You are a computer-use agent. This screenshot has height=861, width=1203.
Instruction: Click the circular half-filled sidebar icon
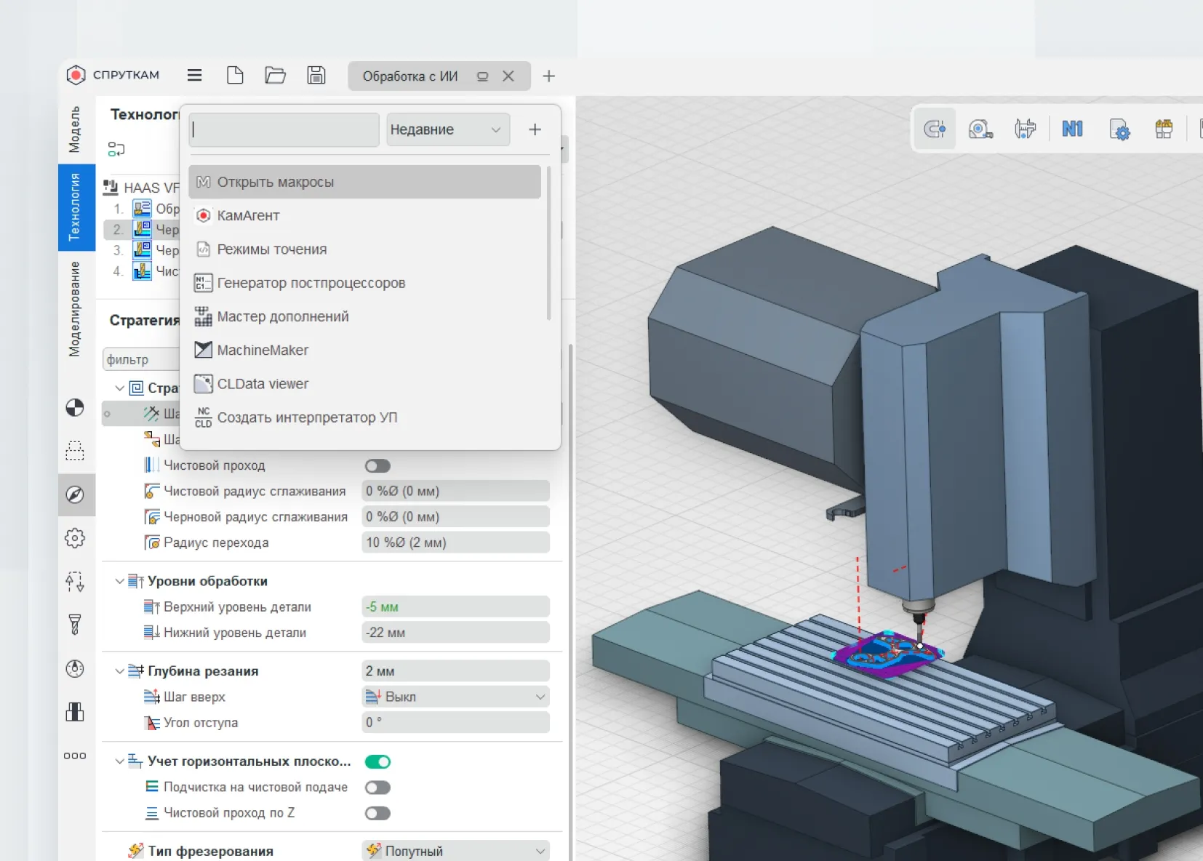tap(75, 408)
